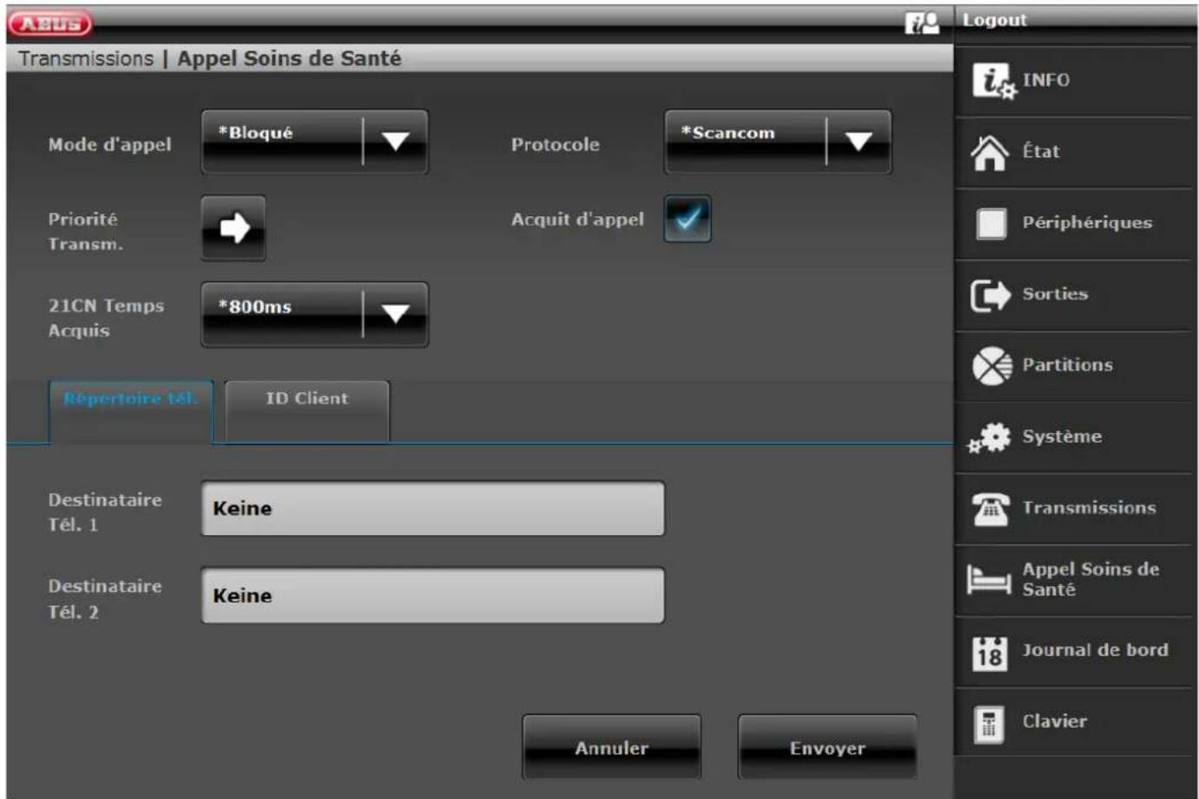Click the Clavier keypad icon
Screen dimensions: 1199x799
[990, 723]
